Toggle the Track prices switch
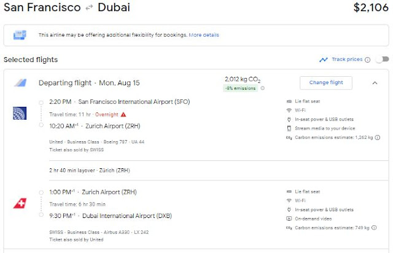Screen dimensions: 393x253 (x=382, y=60)
